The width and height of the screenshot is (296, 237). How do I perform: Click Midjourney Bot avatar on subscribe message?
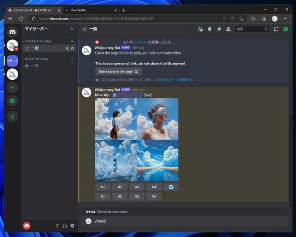tap(87, 51)
